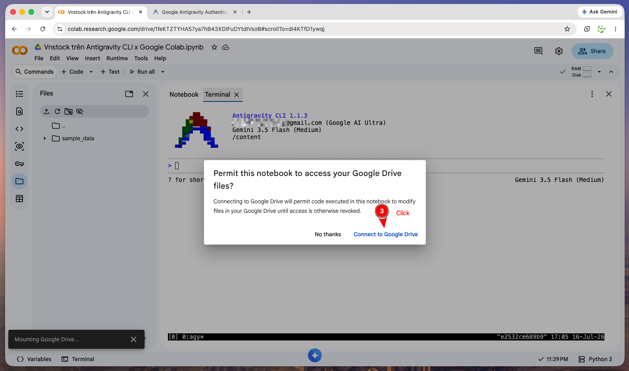
Task: Click the Share button
Action: click(x=593, y=51)
